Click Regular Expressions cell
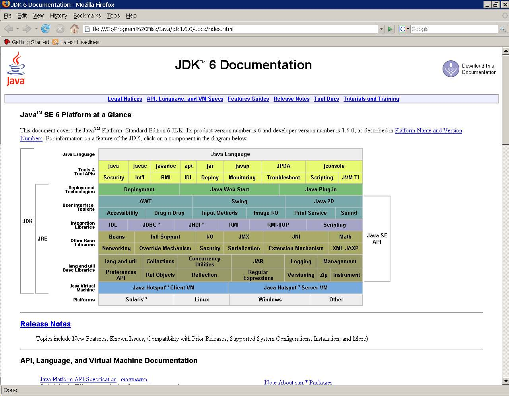The height and width of the screenshot is (396, 509). pos(258,275)
